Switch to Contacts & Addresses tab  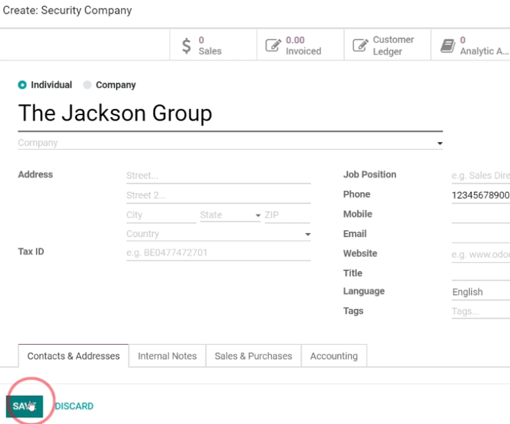(74, 356)
